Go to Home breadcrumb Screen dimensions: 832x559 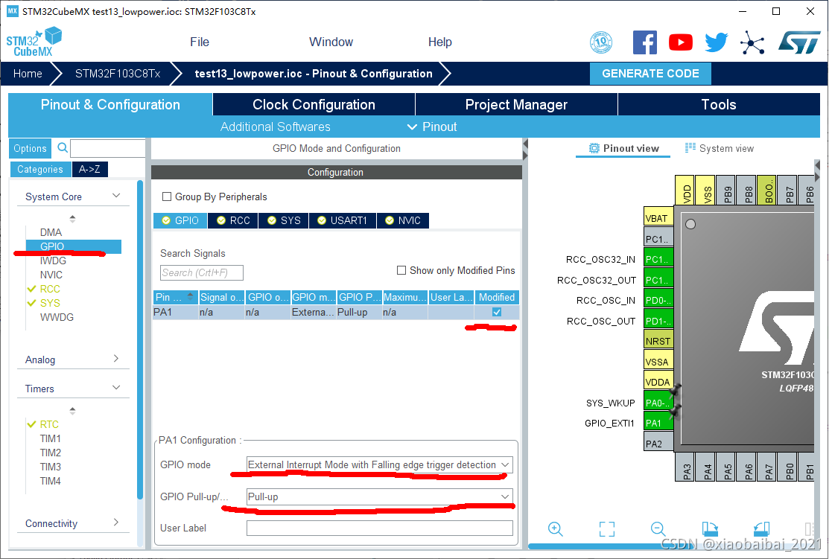click(x=28, y=74)
